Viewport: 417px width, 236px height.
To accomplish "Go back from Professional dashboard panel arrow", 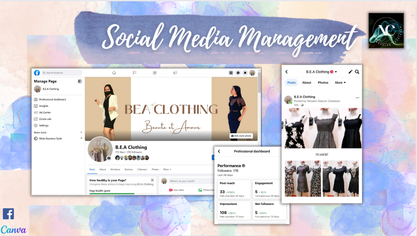I will point(219,151).
